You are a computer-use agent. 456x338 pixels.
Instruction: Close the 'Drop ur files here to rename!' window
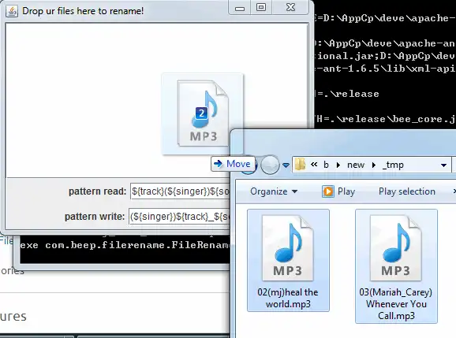click(x=290, y=8)
